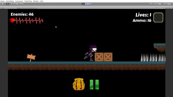
Task: Open the Help menu
Action: tap(41, 1)
